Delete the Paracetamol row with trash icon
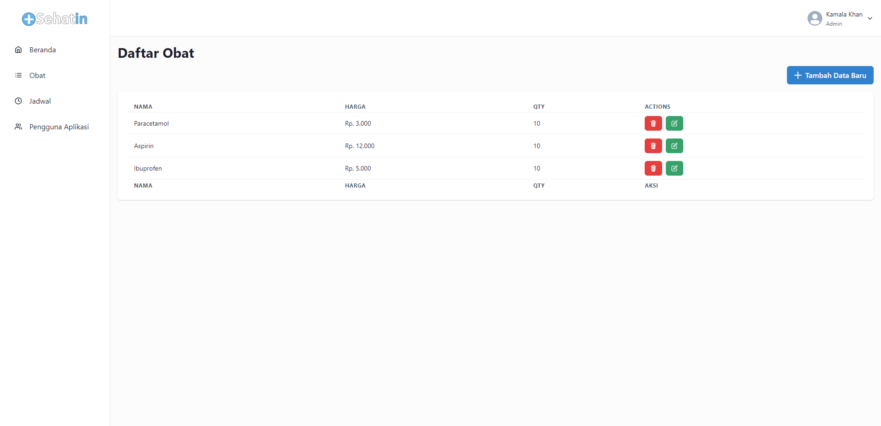 pos(653,123)
